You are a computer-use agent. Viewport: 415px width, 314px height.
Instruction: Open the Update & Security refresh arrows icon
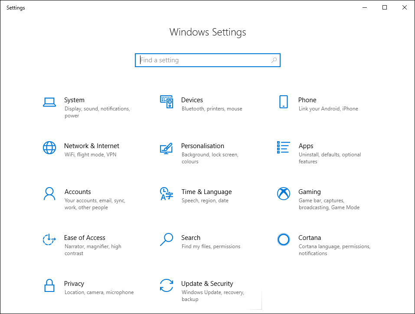(x=167, y=285)
